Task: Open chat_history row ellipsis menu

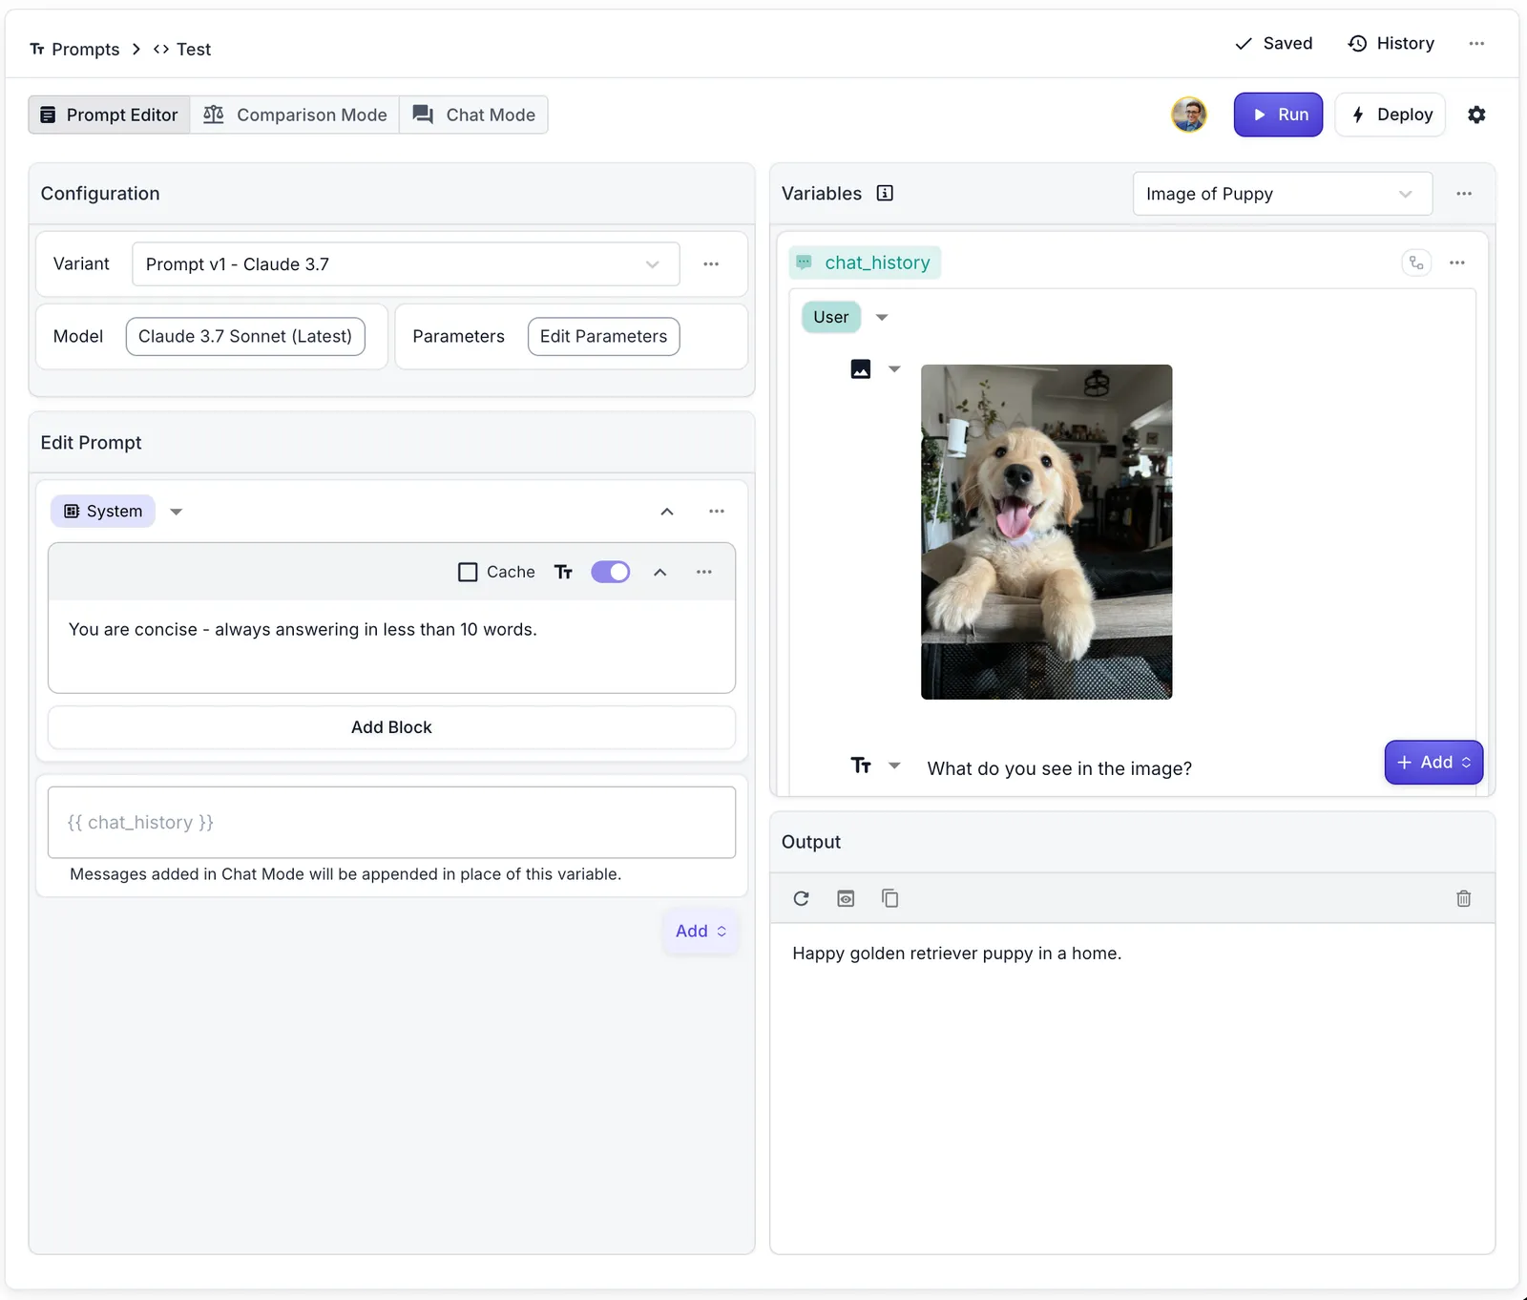Action: point(1457,262)
